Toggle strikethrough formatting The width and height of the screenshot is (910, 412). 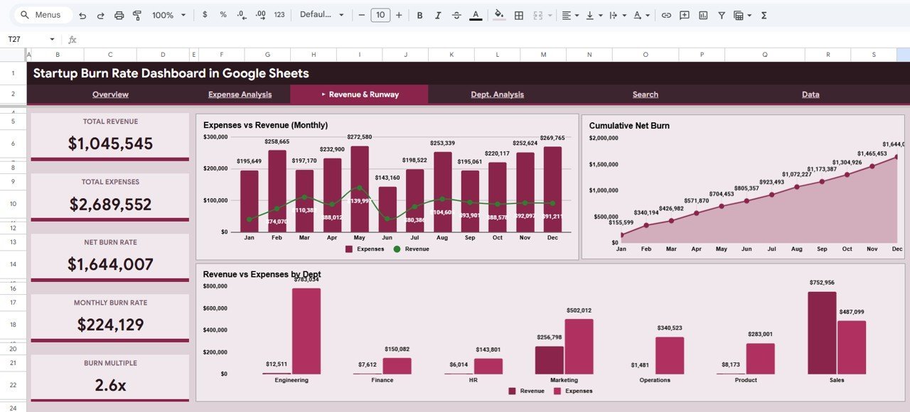tap(456, 14)
